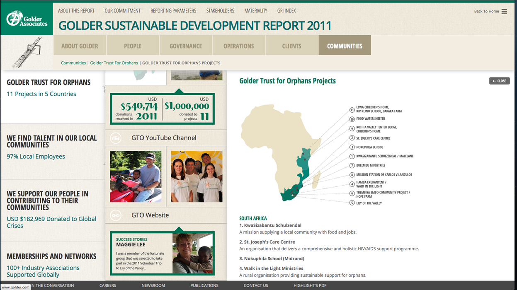Click map marker 10 Food Water Shelter
This screenshot has width=517, height=290.
pyautogui.click(x=352, y=119)
